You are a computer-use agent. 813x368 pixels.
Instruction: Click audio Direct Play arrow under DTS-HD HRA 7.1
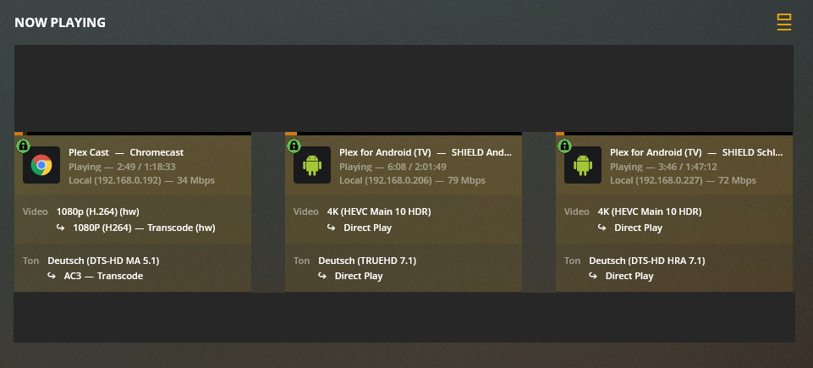593,275
